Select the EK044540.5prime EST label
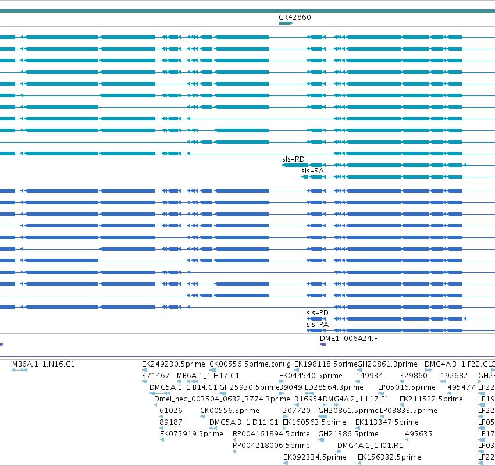The width and height of the screenshot is (495, 466). click(x=311, y=376)
